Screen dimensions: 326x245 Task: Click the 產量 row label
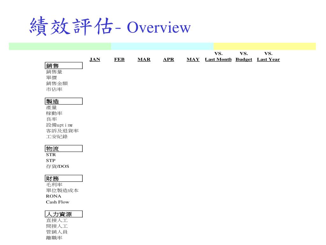coord(51,108)
